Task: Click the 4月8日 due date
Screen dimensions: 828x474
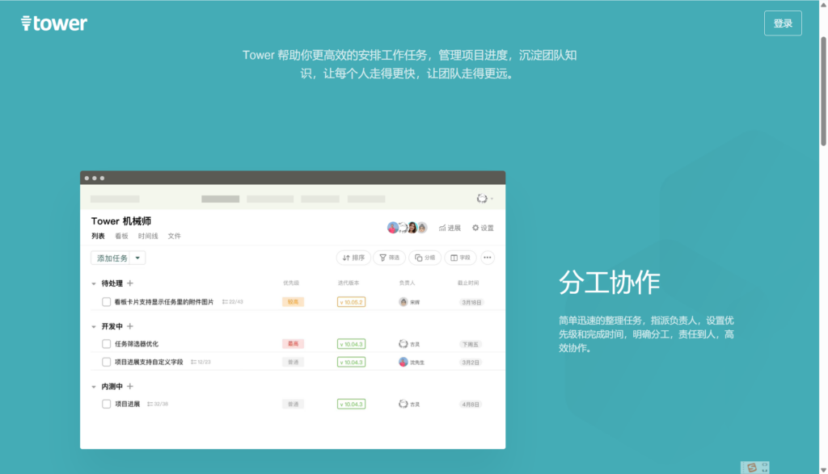Action: click(471, 405)
